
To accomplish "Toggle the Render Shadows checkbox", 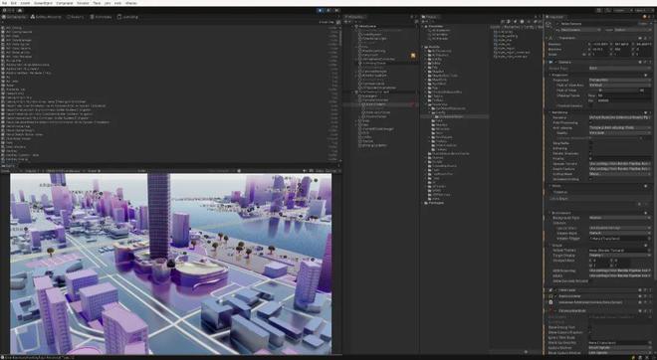I will (x=590, y=153).
